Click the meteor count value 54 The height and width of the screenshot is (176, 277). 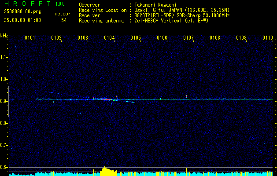tap(64, 20)
